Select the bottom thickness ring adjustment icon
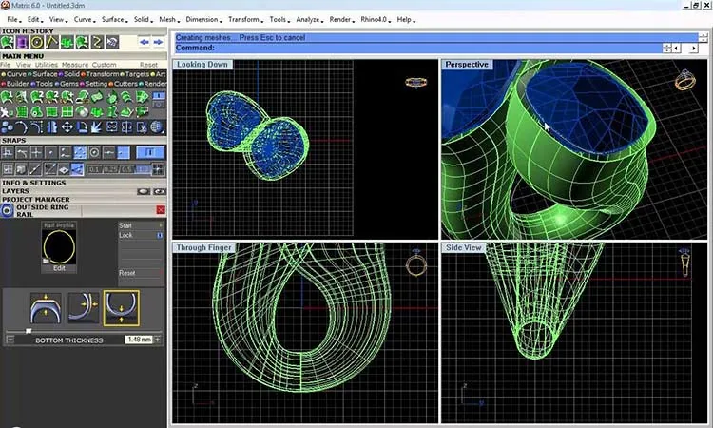Viewport: 713px width, 428px height. [x=122, y=308]
